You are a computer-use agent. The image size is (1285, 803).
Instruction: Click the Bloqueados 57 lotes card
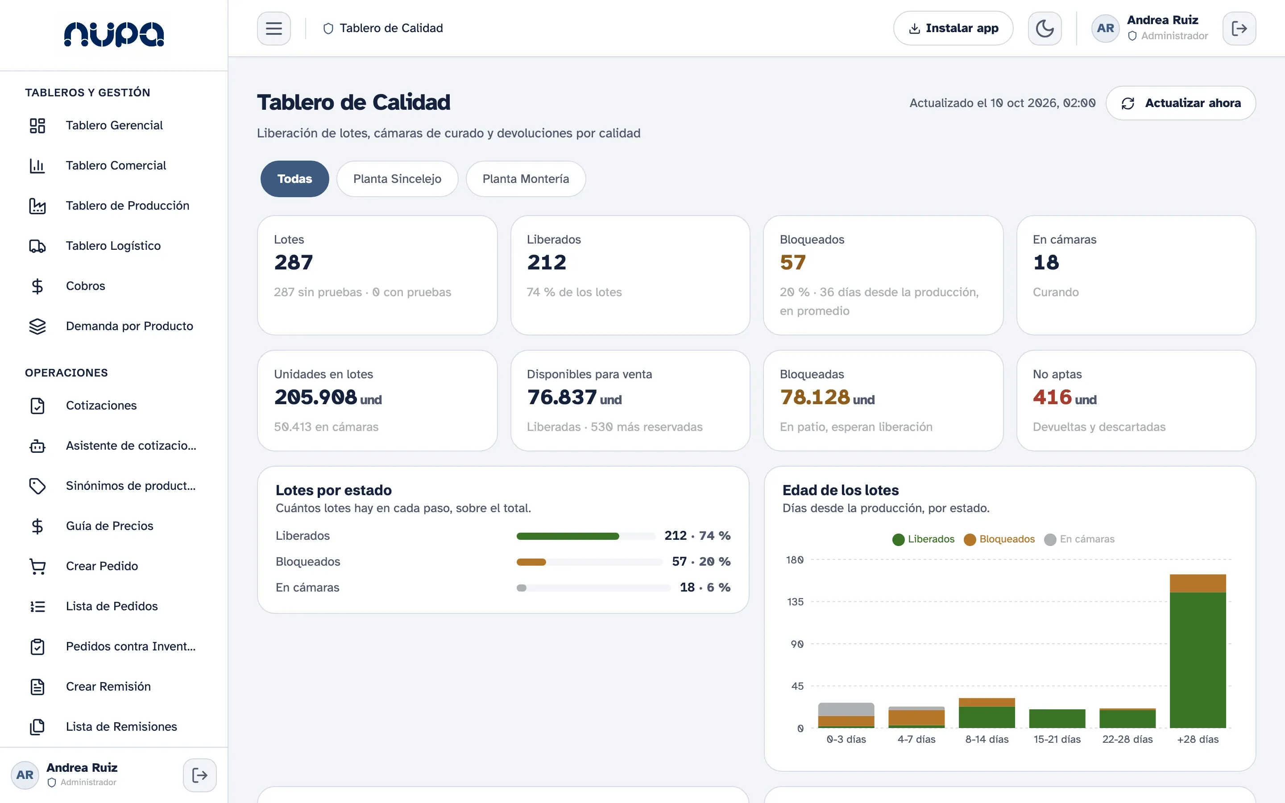click(883, 275)
